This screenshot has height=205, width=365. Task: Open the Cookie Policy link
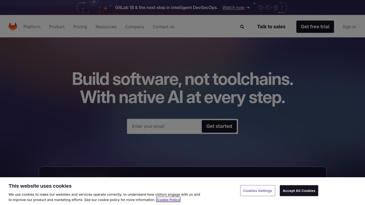point(168,200)
